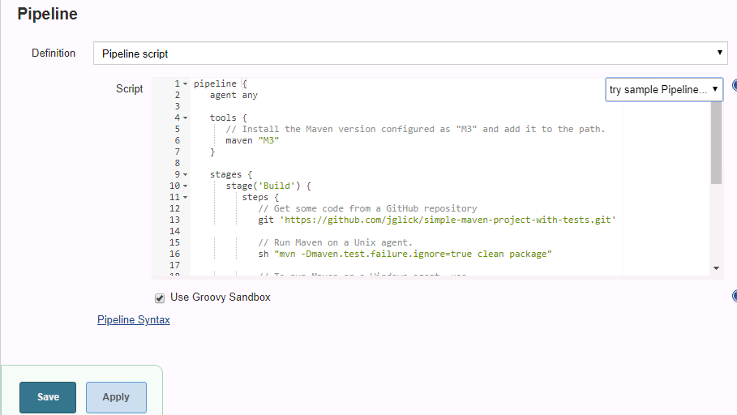
Task: Click the editor scrollbar down arrow
Action: [x=716, y=267]
